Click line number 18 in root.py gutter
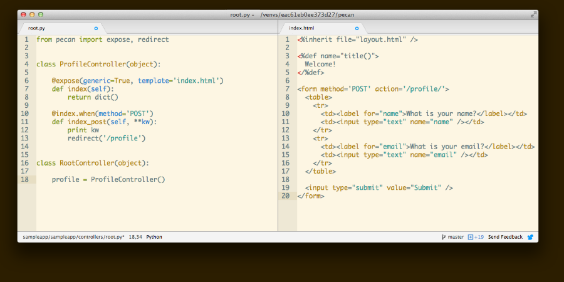Viewport: 564px width, 282px height. [x=25, y=179]
